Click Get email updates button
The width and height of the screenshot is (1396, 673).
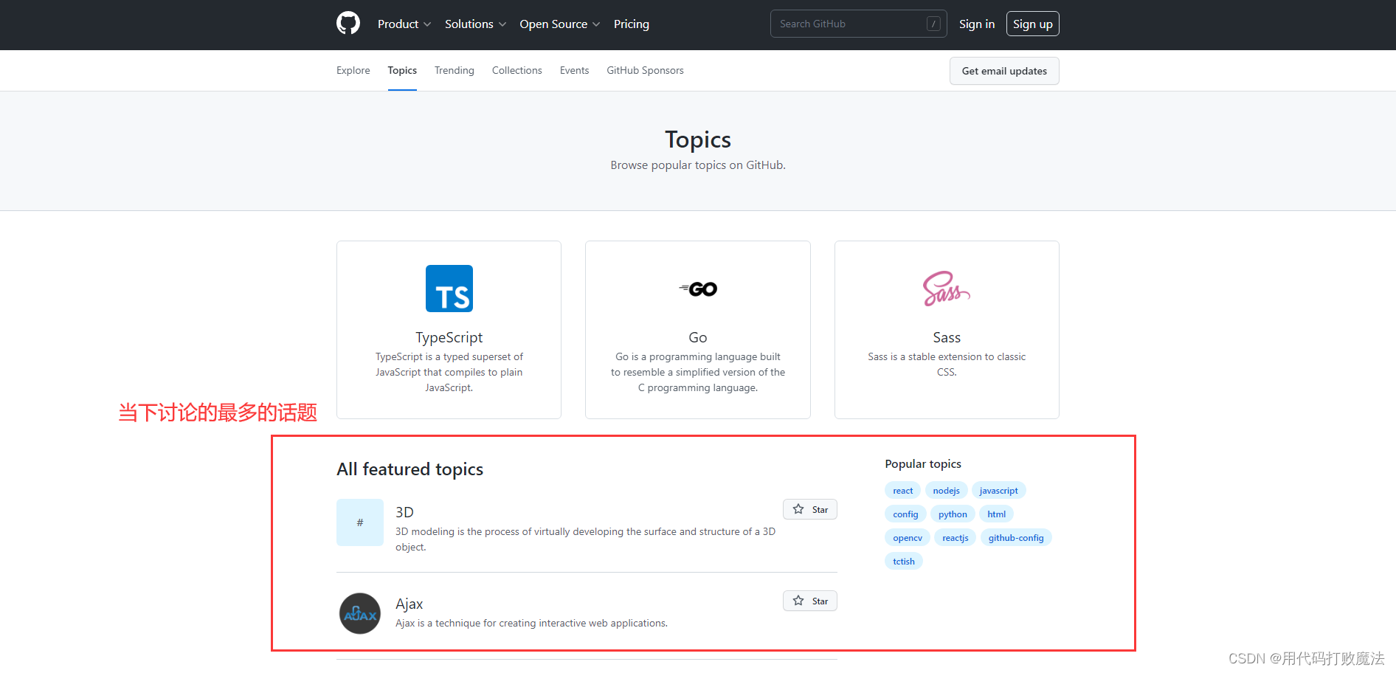click(1004, 71)
